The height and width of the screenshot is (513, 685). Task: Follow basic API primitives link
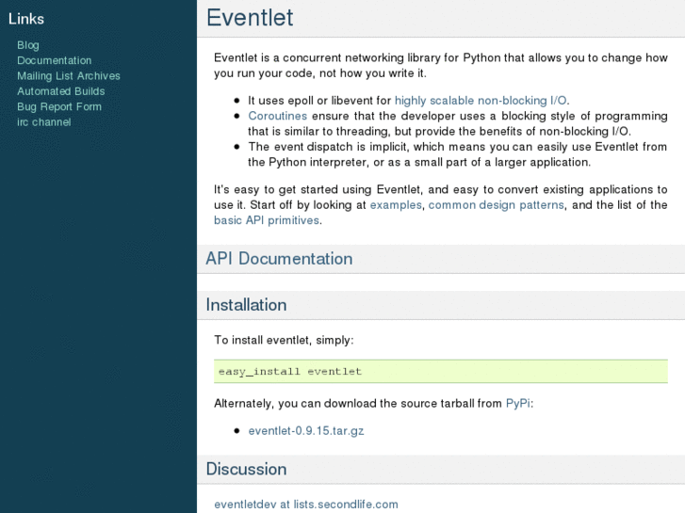click(x=267, y=220)
